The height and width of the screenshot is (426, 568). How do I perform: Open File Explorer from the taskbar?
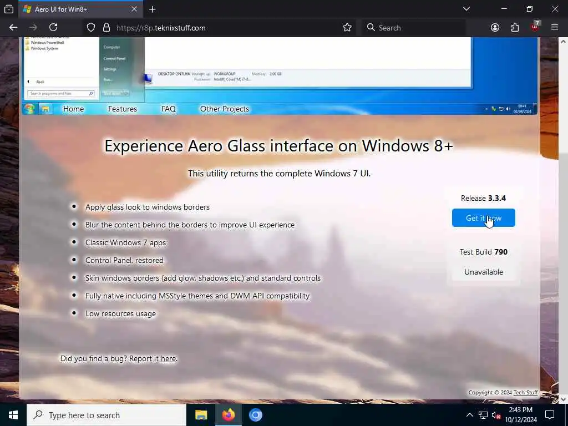(x=201, y=415)
